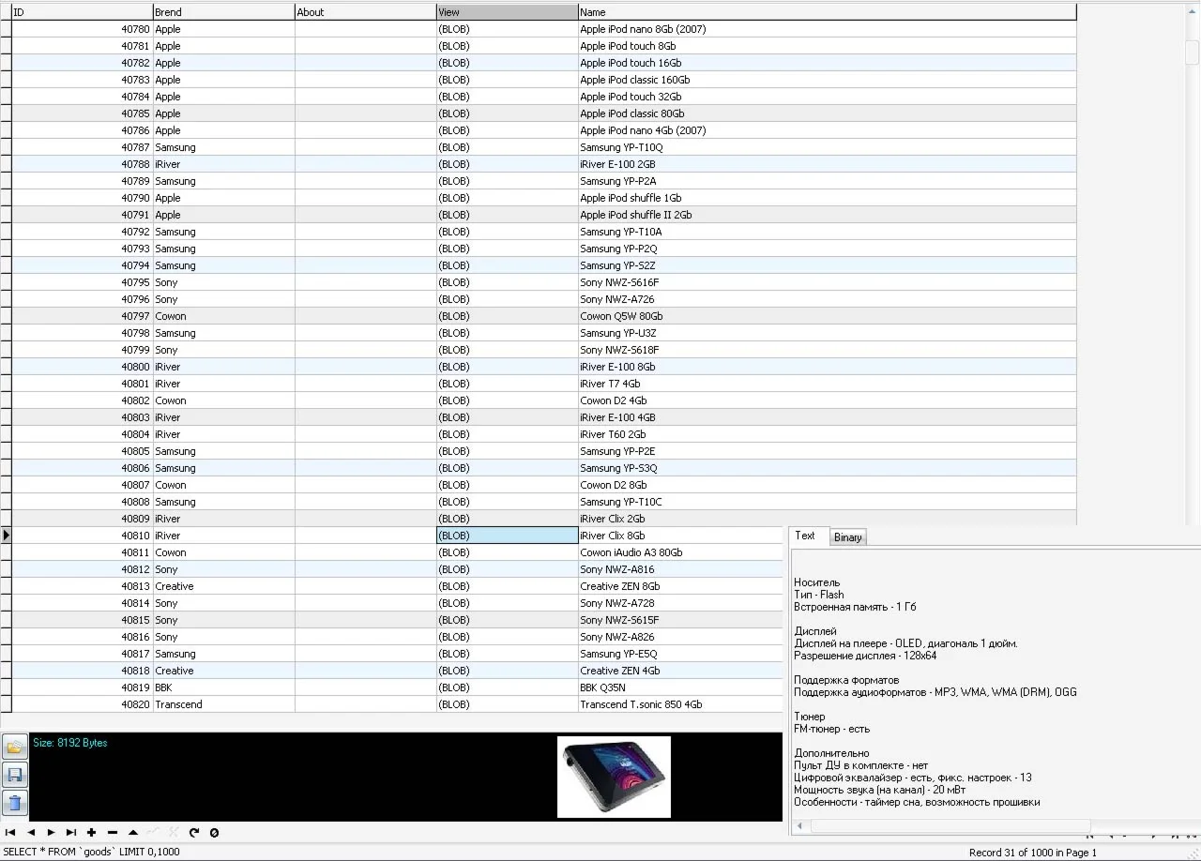Switch to the Binary tab of the viewer
The width and height of the screenshot is (1201, 861).
pos(847,536)
